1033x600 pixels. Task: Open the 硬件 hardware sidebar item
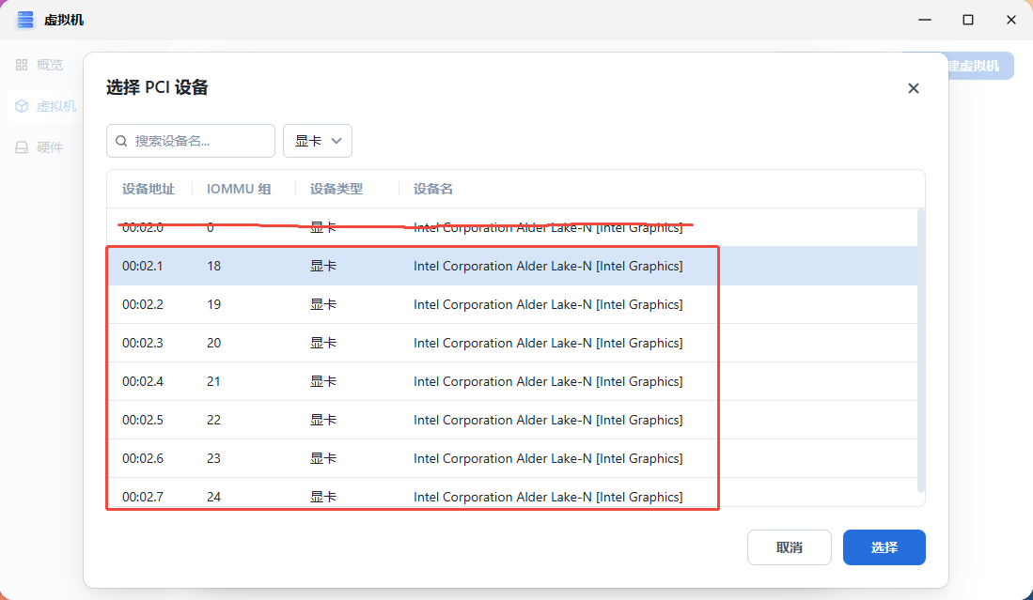[x=39, y=147]
